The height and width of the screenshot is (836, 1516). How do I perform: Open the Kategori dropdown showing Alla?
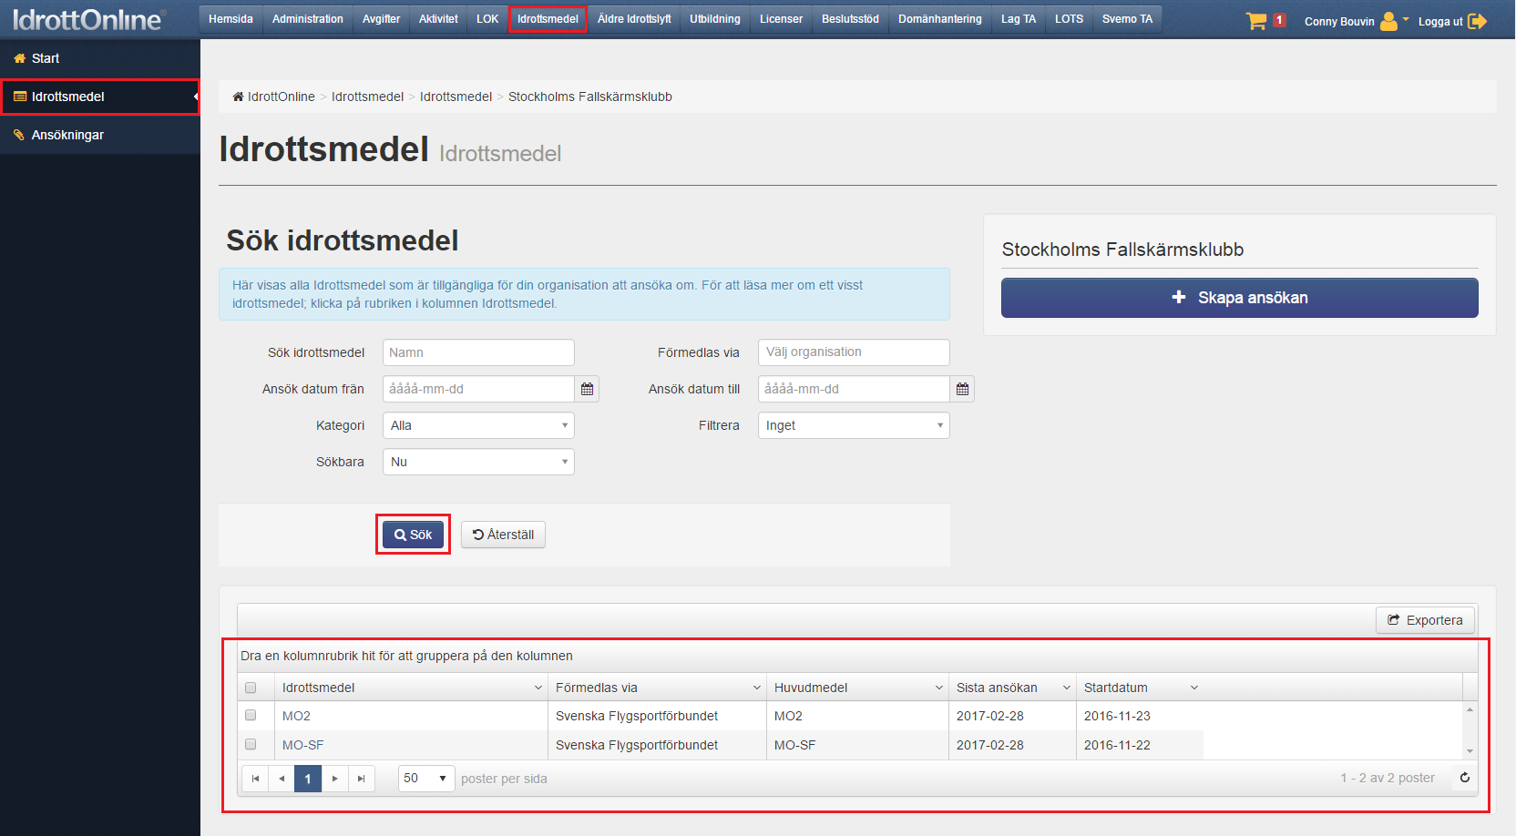478,425
